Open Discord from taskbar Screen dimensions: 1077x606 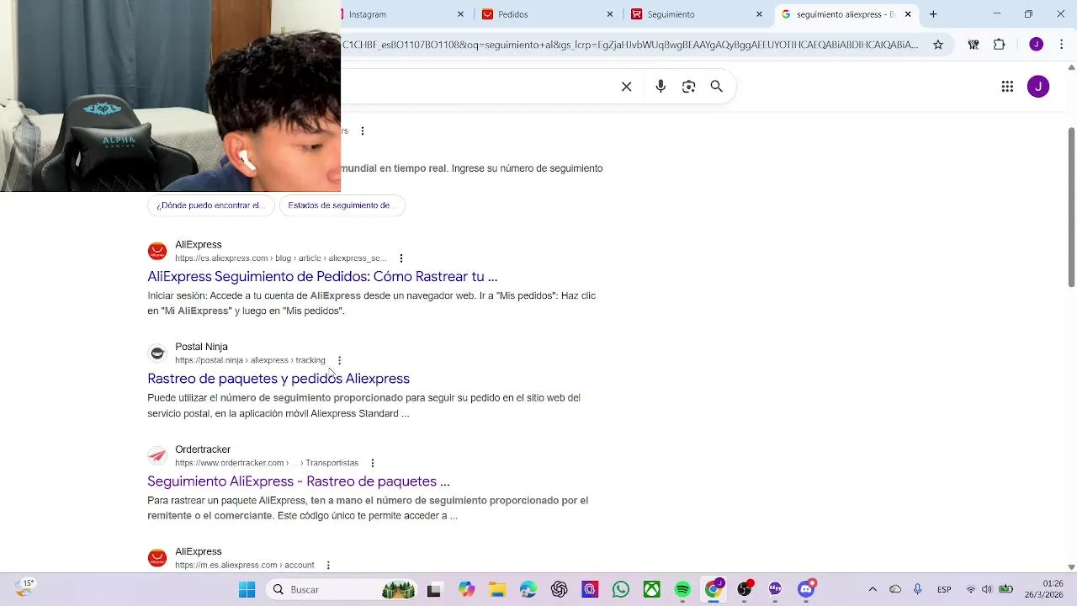[x=806, y=590]
